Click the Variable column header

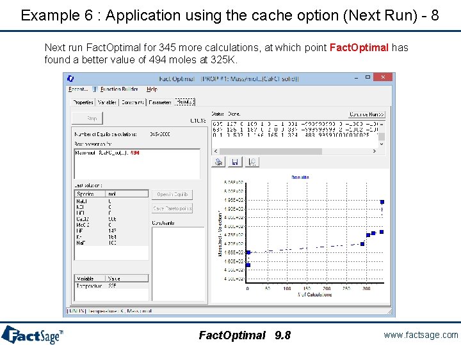pyautogui.click(x=90, y=279)
